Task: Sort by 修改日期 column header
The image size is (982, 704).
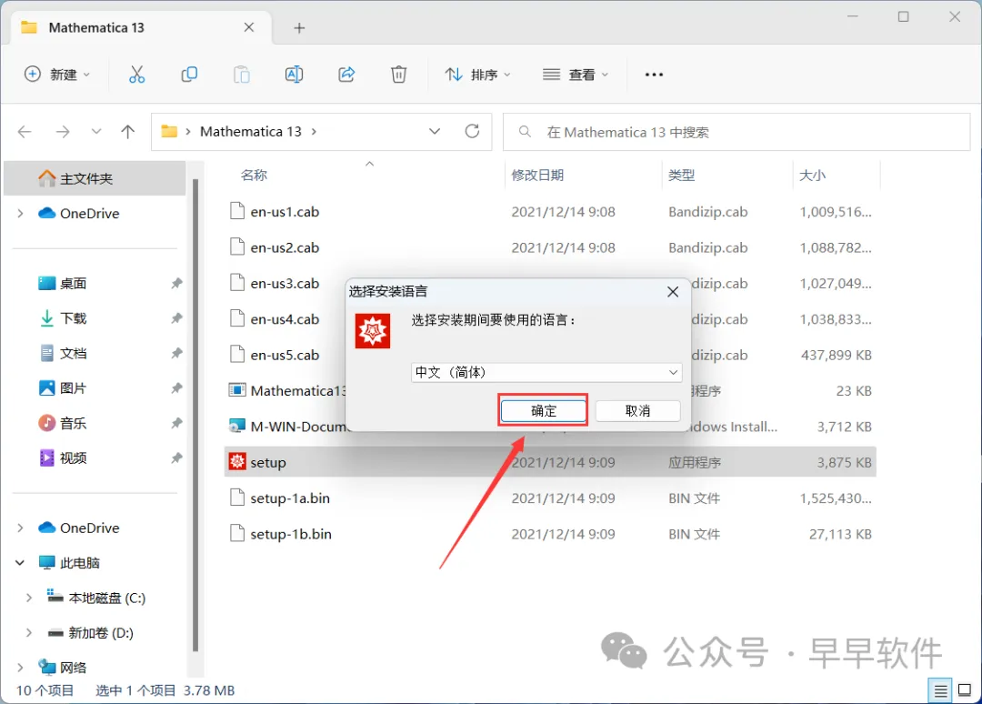Action: 537,175
